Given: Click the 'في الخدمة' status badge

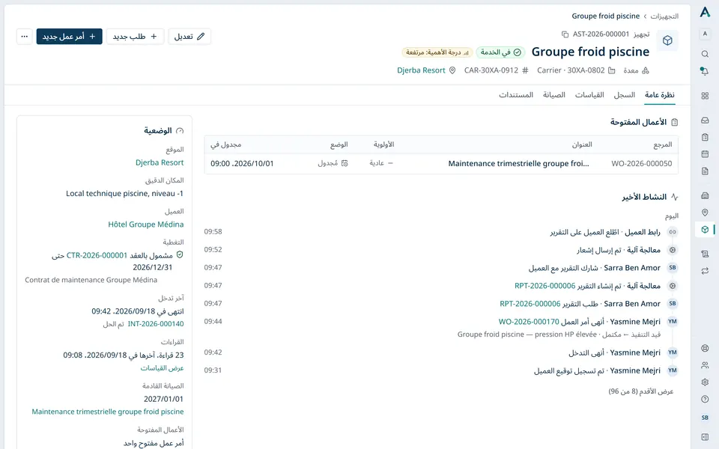Looking at the screenshot, I should click(501, 52).
